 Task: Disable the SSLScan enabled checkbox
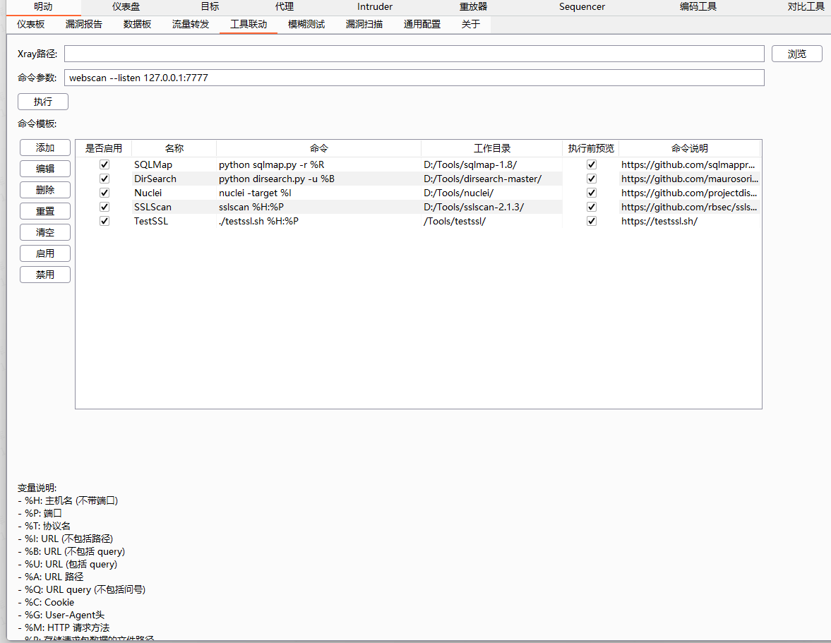104,207
